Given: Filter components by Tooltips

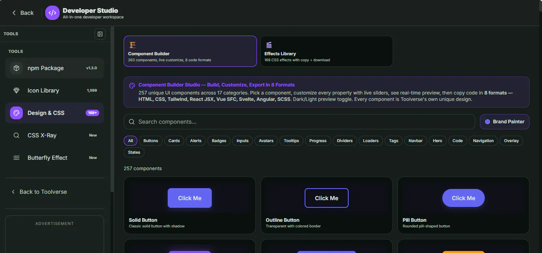Looking at the screenshot, I should pyautogui.click(x=291, y=141).
